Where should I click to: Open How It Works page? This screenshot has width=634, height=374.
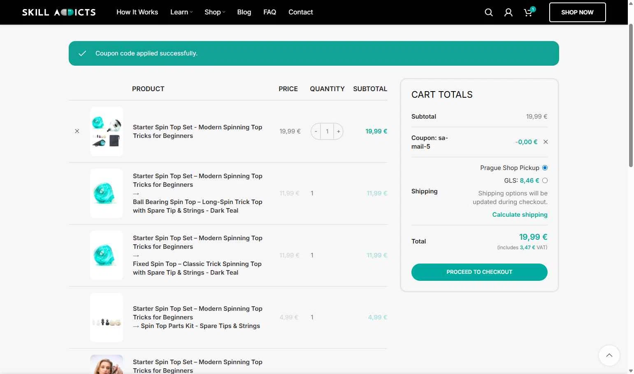(137, 12)
